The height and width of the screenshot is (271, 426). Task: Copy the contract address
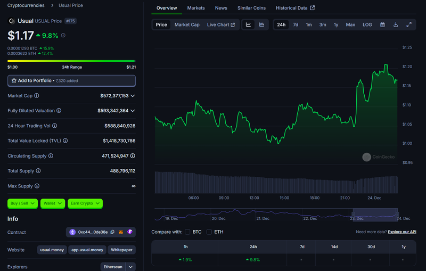tap(111, 232)
